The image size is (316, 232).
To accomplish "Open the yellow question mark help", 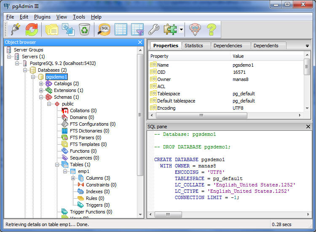I will pos(212,30).
